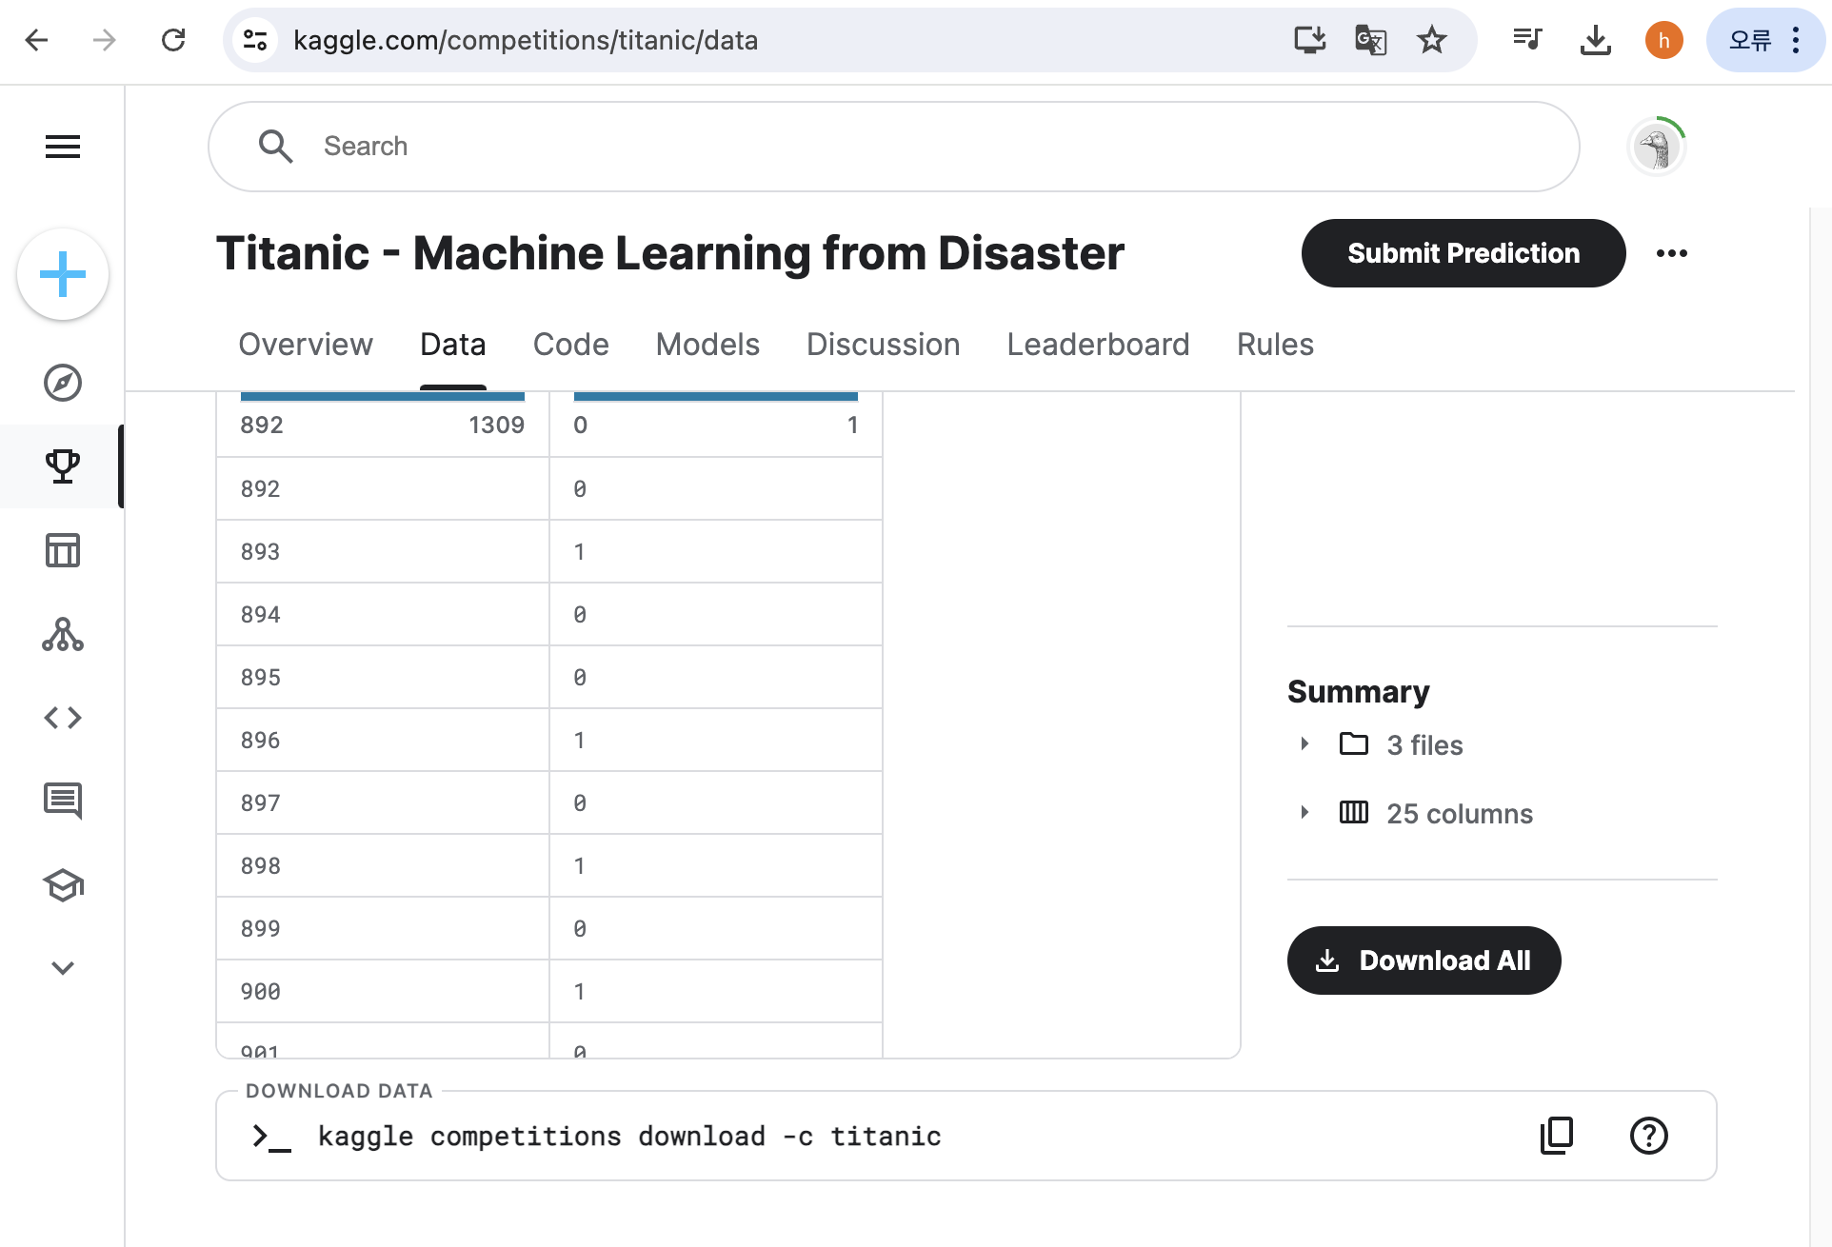Open the Discussions icon in sidebar
The width and height of the screenshot is (1832, 1247).
pos(63,801)
